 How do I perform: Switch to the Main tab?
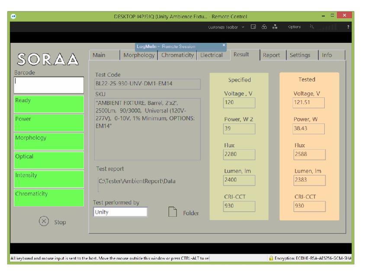pos(105,55)
